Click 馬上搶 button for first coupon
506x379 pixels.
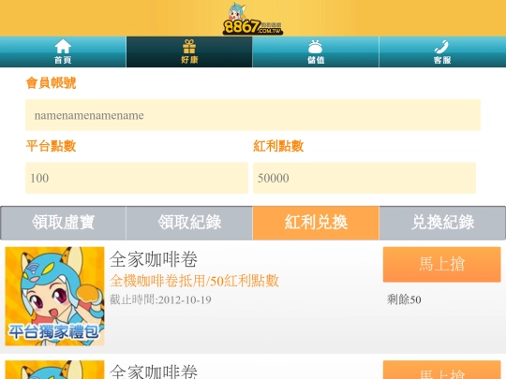(441, 265)
